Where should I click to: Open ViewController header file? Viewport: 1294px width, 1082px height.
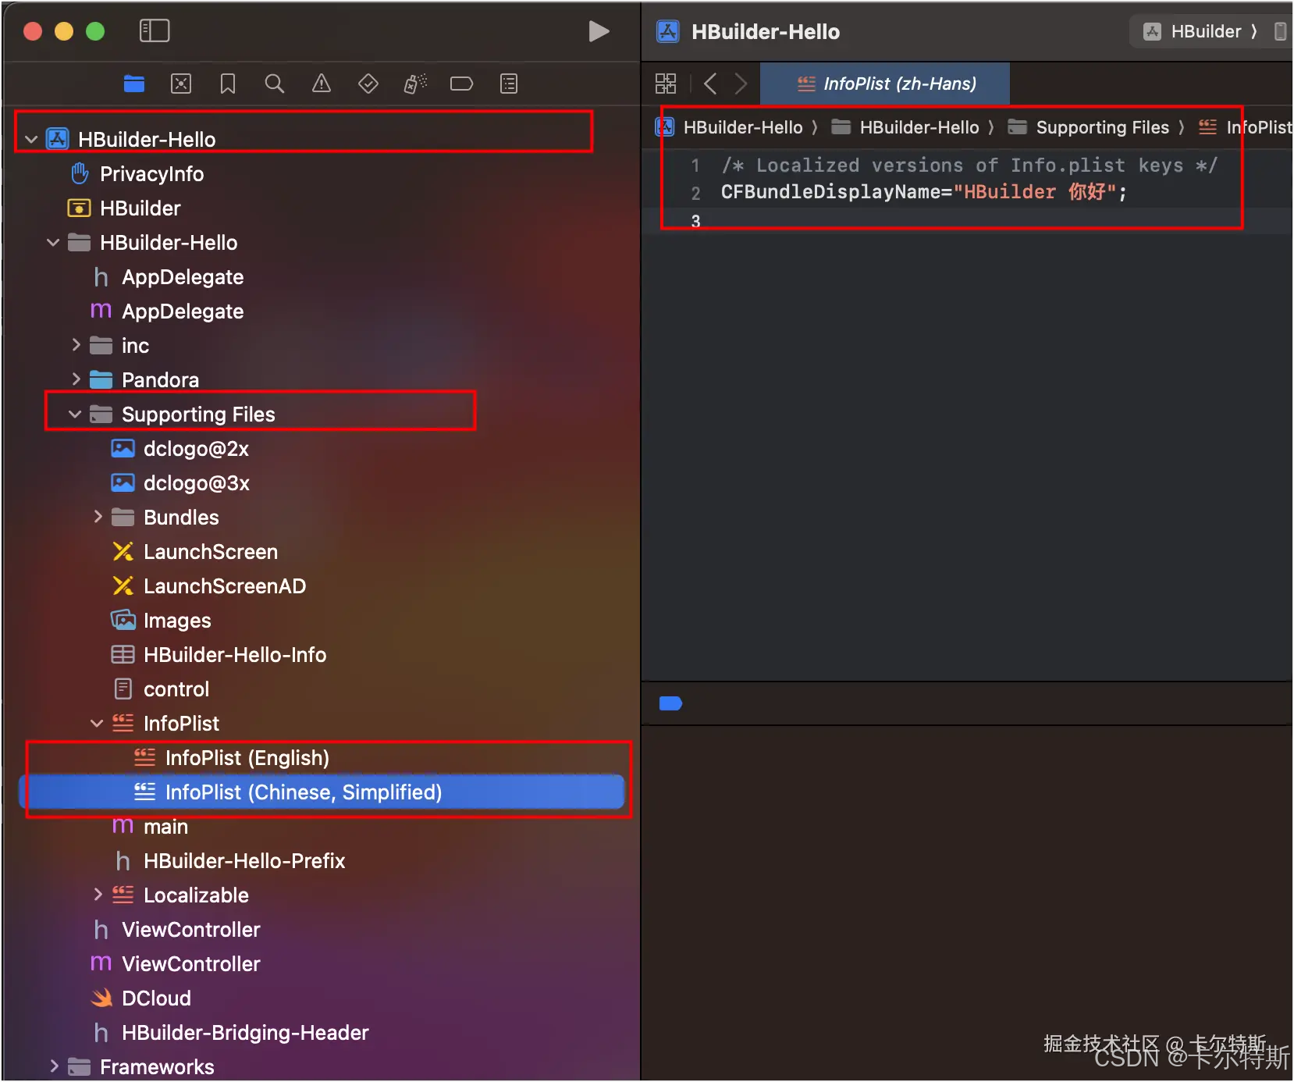(191, 930)
